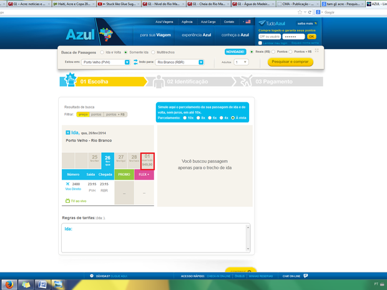Open the Rio Branco (RBR) destination dropdown

click(201, 62)
